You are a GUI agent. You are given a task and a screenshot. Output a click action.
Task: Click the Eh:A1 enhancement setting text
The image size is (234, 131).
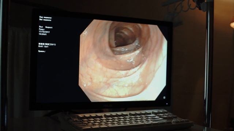(41, 47)
